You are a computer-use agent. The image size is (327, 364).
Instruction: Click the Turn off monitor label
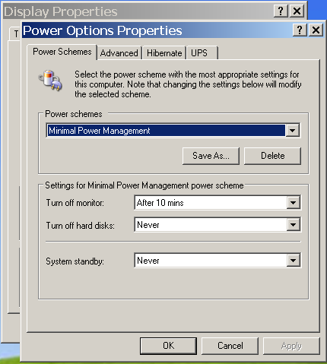[x=75, y=203]
